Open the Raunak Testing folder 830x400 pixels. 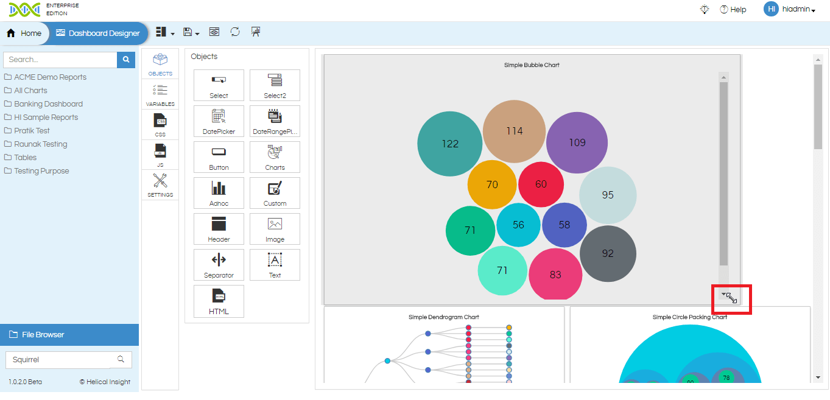[x=36, y=144]
